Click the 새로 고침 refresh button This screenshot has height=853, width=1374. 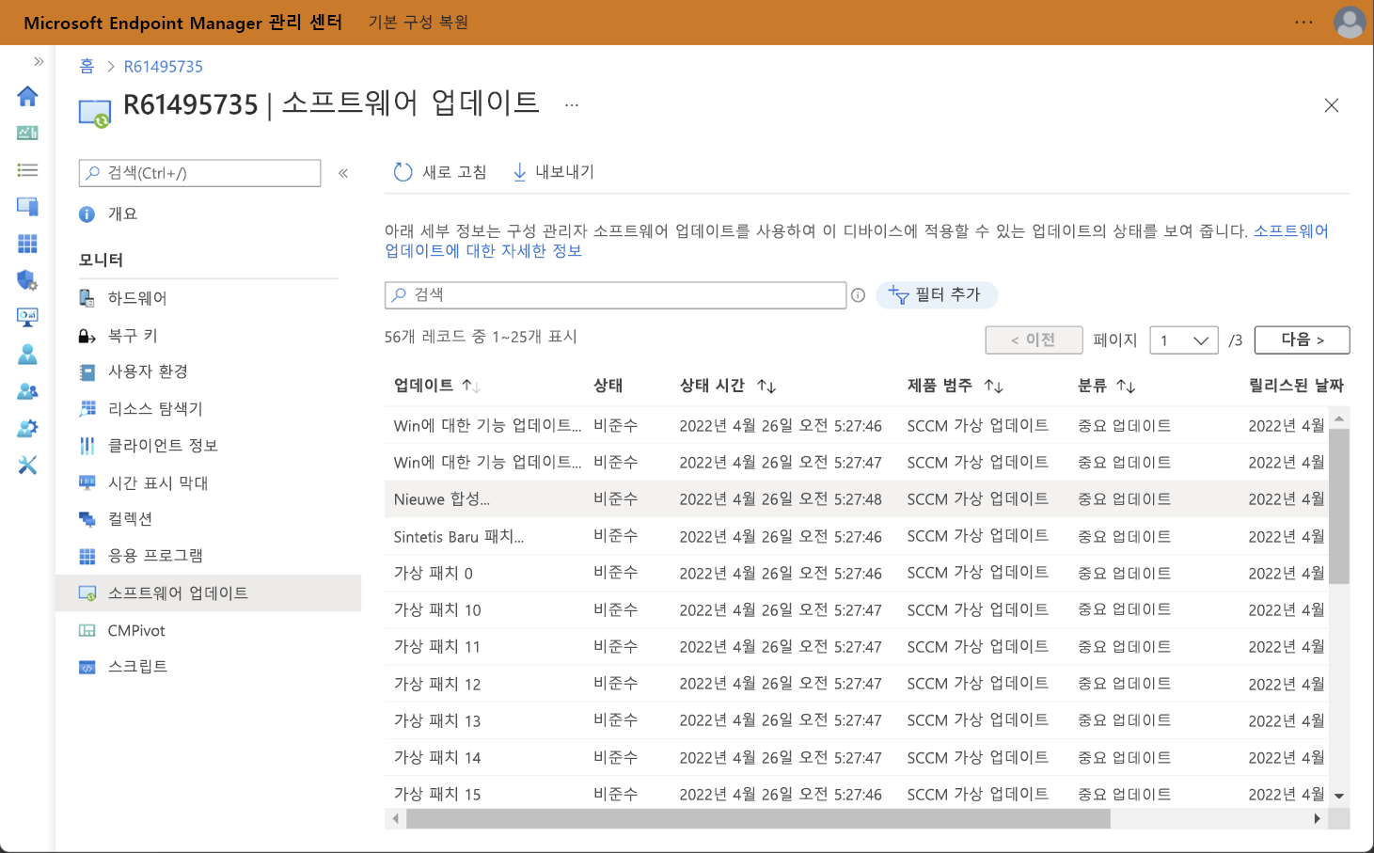click(x=440, y=172)
